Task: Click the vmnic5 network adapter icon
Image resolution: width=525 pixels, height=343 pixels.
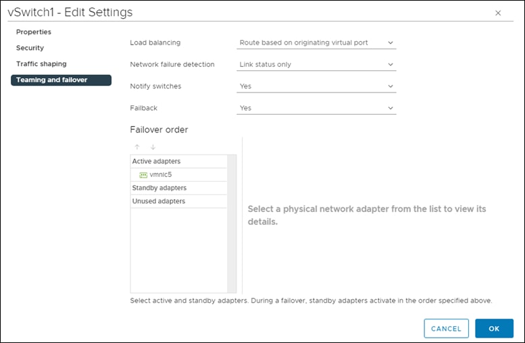Action: [x=143, y=175]
